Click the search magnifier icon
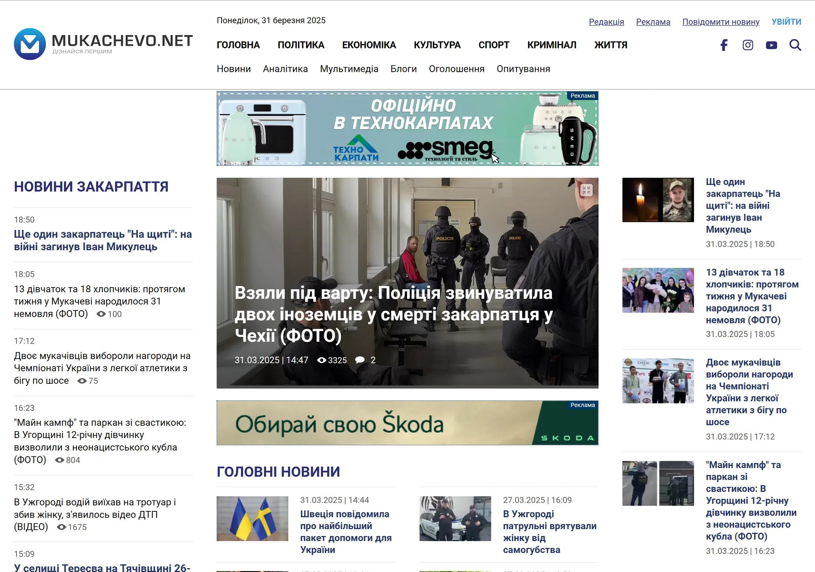815x572 pixels. click(796, 45)
